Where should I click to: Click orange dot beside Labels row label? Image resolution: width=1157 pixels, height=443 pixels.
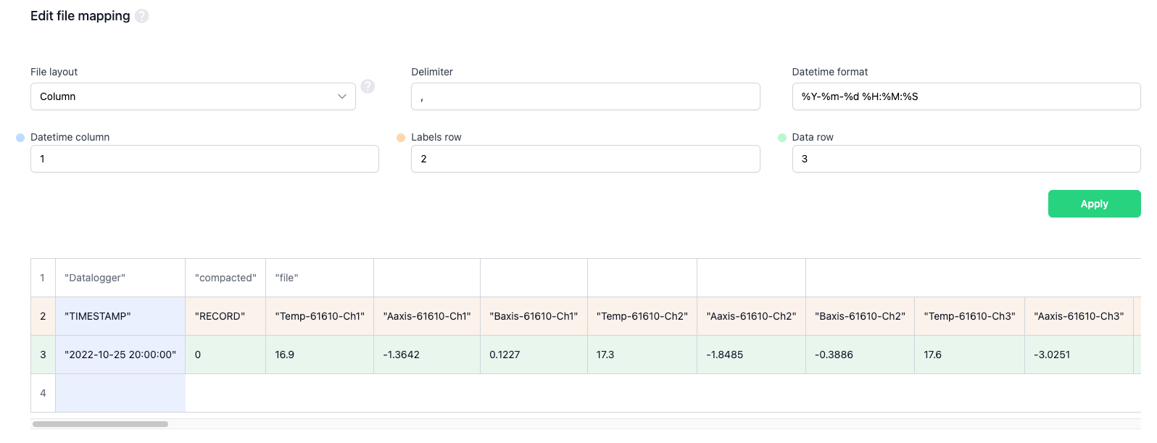pos(401,138)
